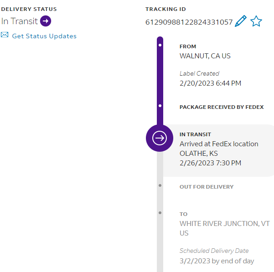Click the Label Created timestamp 2/20/2023 6:44 PM

pos(210,83)
